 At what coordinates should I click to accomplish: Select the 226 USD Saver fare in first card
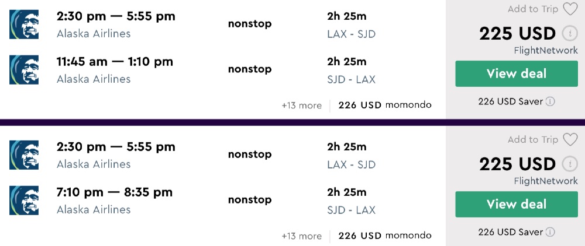click(510, 101)
